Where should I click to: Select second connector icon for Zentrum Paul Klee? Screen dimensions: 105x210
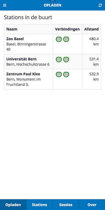point(66,74)
